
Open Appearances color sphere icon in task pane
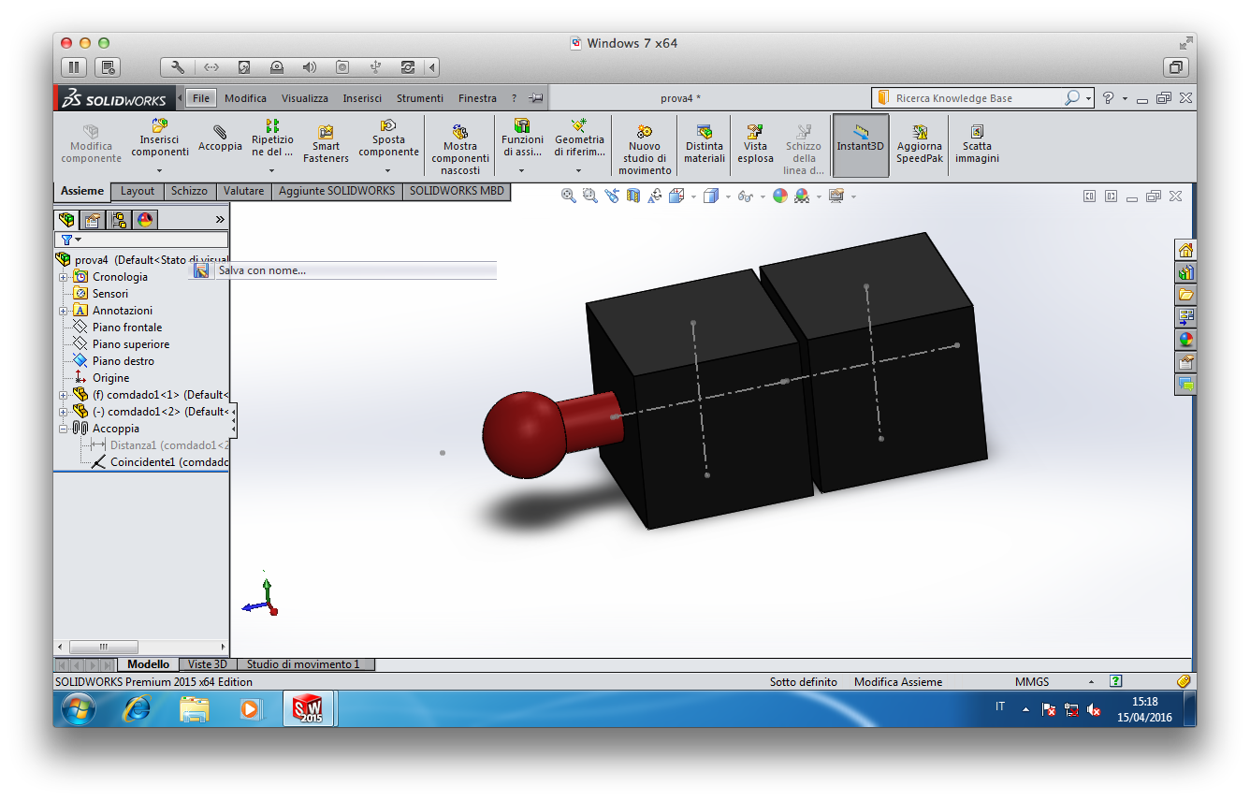tap(1185, 340)
